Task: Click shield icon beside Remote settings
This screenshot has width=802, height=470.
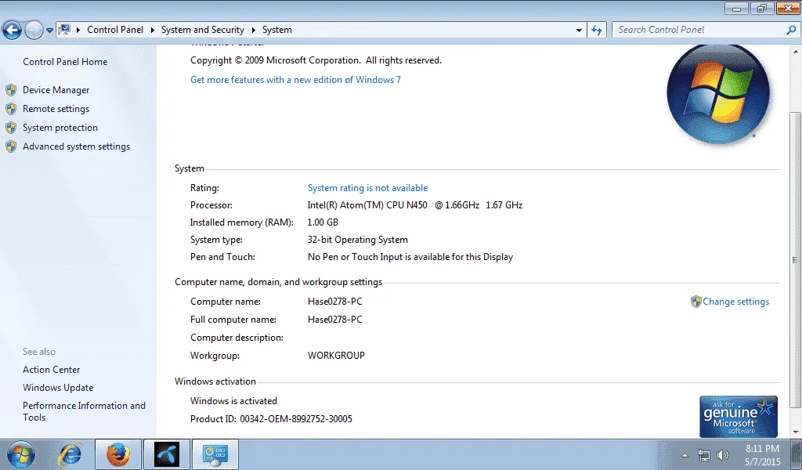Action: (x=11, y=109)
